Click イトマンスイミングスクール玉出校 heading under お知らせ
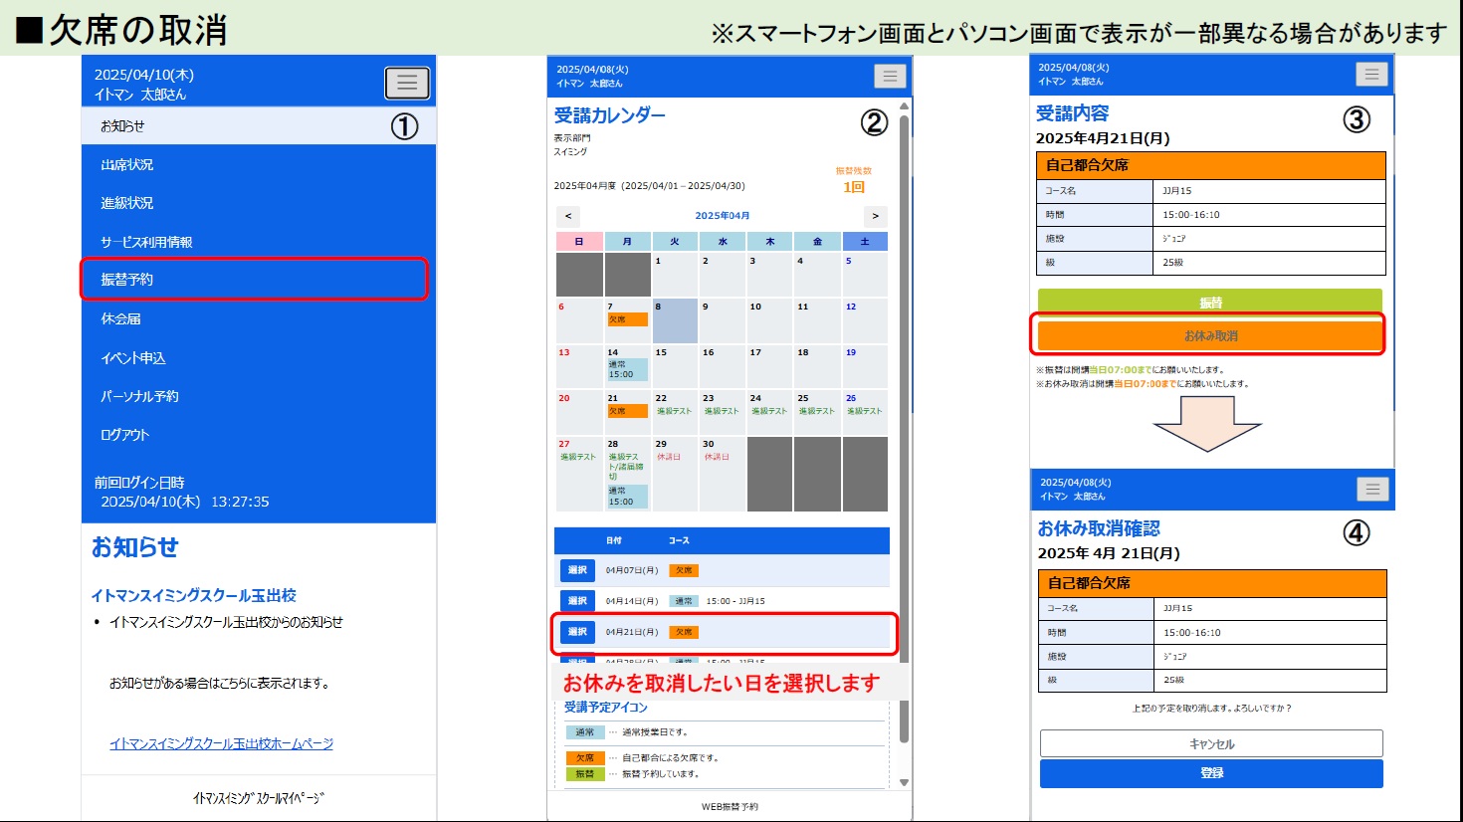 (194, 596)
